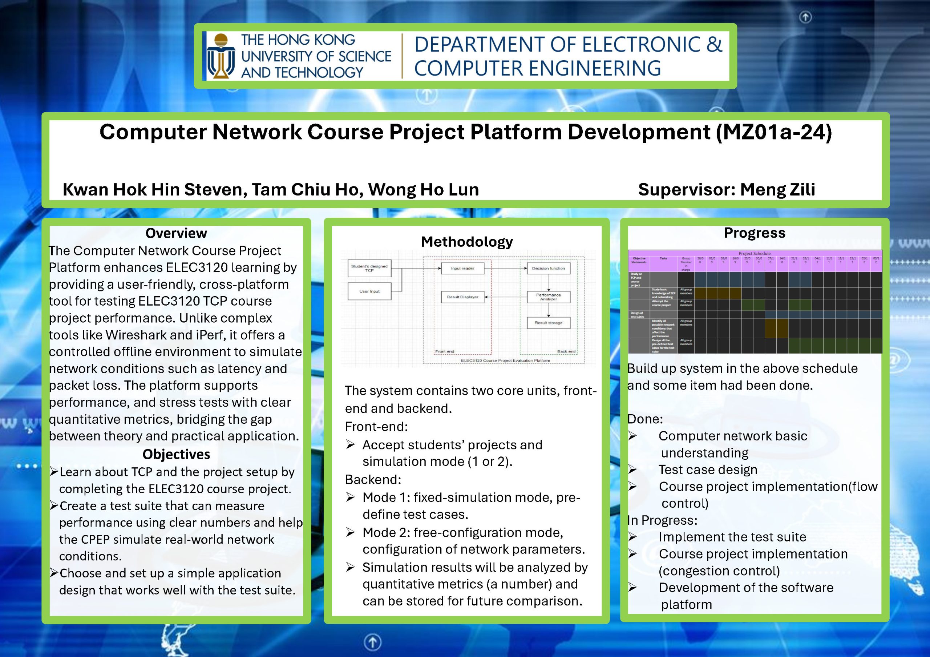Image resolution: width=930 pixels, height=657 pixels.
Task: Select the 'Decision function' box in the diagram
Action: (549, 268)
